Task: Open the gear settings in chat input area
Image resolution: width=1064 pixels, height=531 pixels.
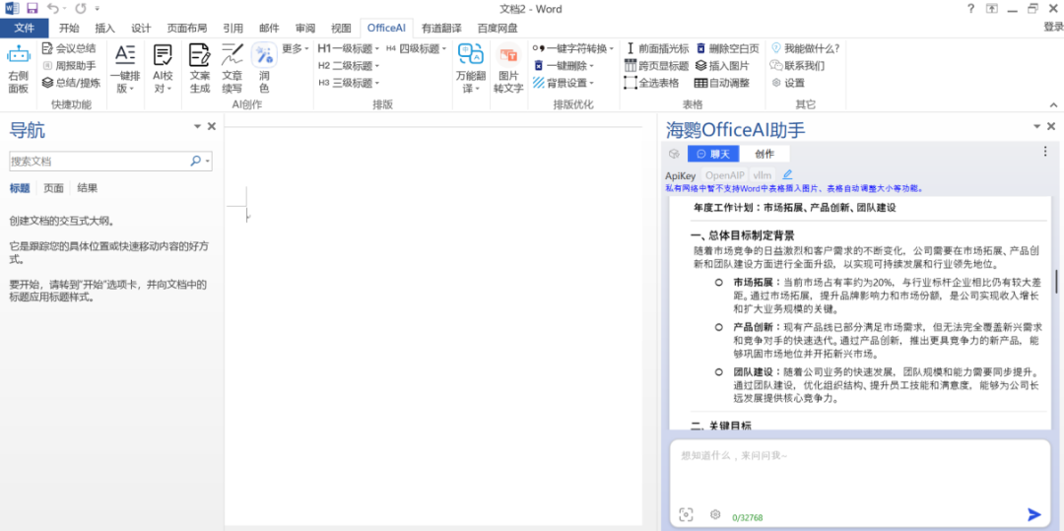Action: coord(714,514)
